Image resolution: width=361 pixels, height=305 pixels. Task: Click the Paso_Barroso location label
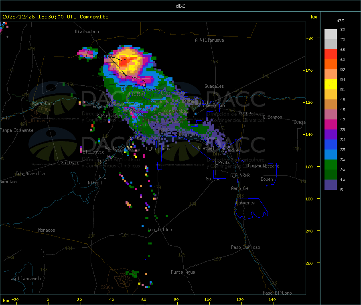[245, 248]
